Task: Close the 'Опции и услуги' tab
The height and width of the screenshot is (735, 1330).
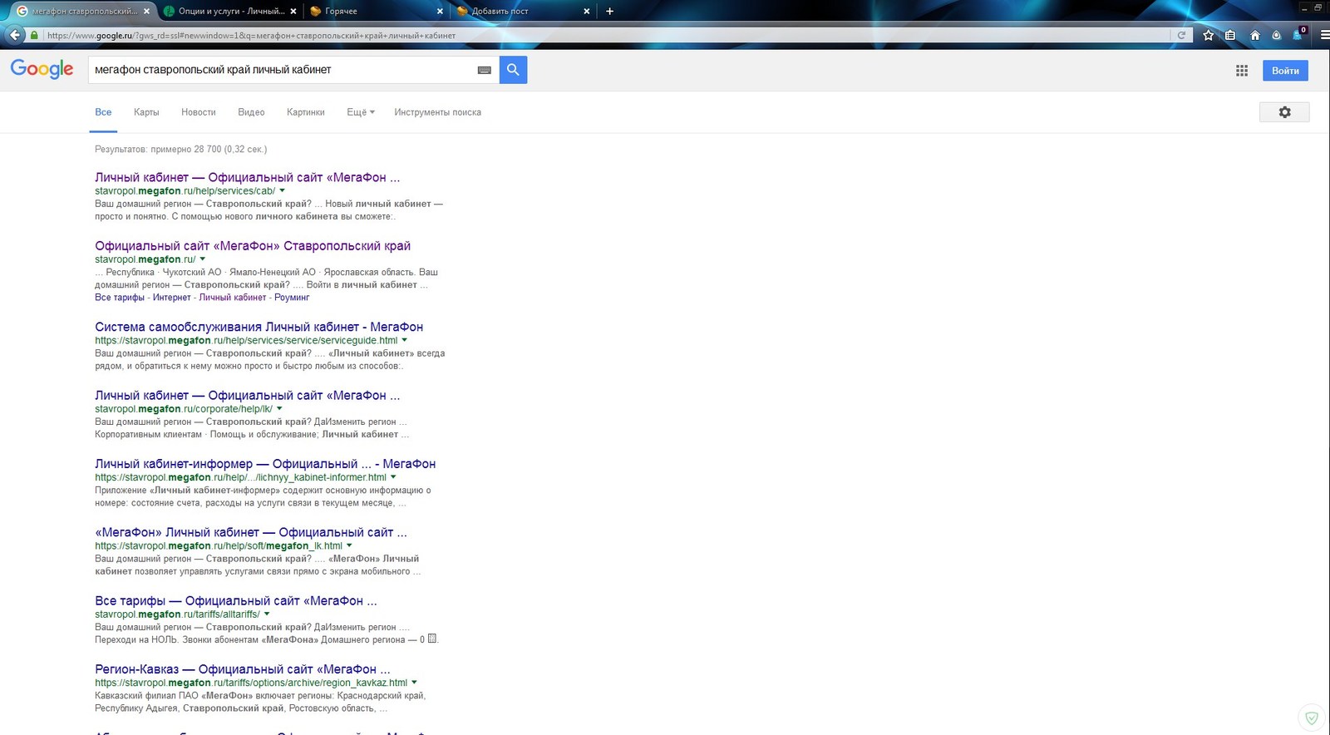Action: pyautogui.click(x=293, y=12)
